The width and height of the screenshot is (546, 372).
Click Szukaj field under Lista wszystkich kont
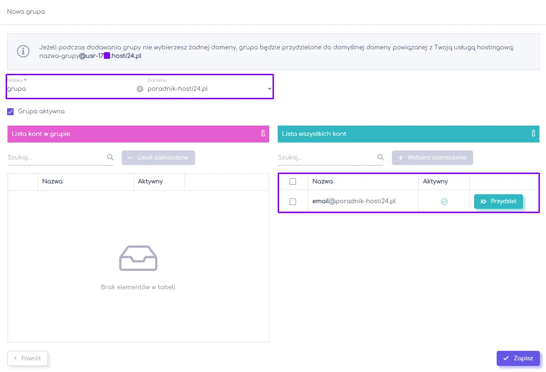330,158
